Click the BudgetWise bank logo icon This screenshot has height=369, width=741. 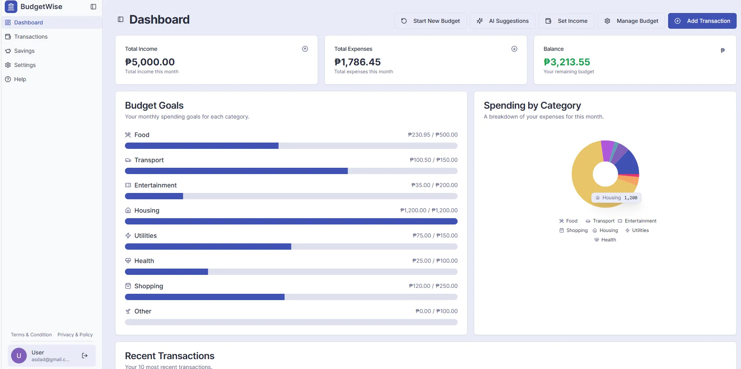pos(11,7)
